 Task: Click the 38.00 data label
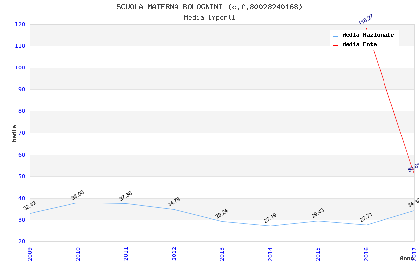click(x=78, y=195)
